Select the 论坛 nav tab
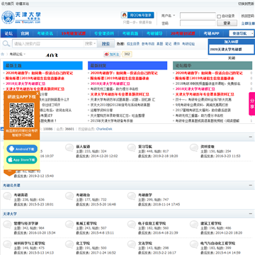The image size is (255, 255). tap(8, 33)
